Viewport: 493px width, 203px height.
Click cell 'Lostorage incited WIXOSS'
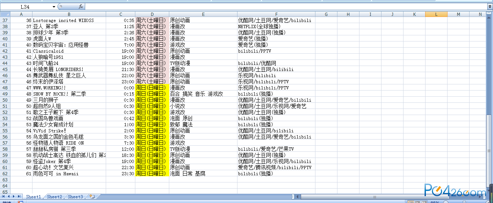69,20
